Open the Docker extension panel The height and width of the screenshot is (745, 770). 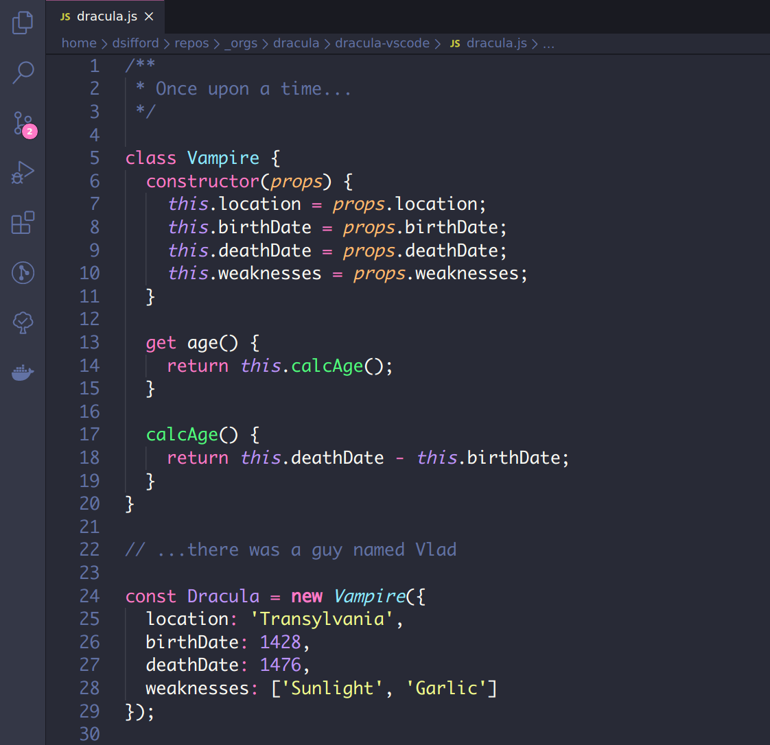pyautogui.click(x=23, y=372)
